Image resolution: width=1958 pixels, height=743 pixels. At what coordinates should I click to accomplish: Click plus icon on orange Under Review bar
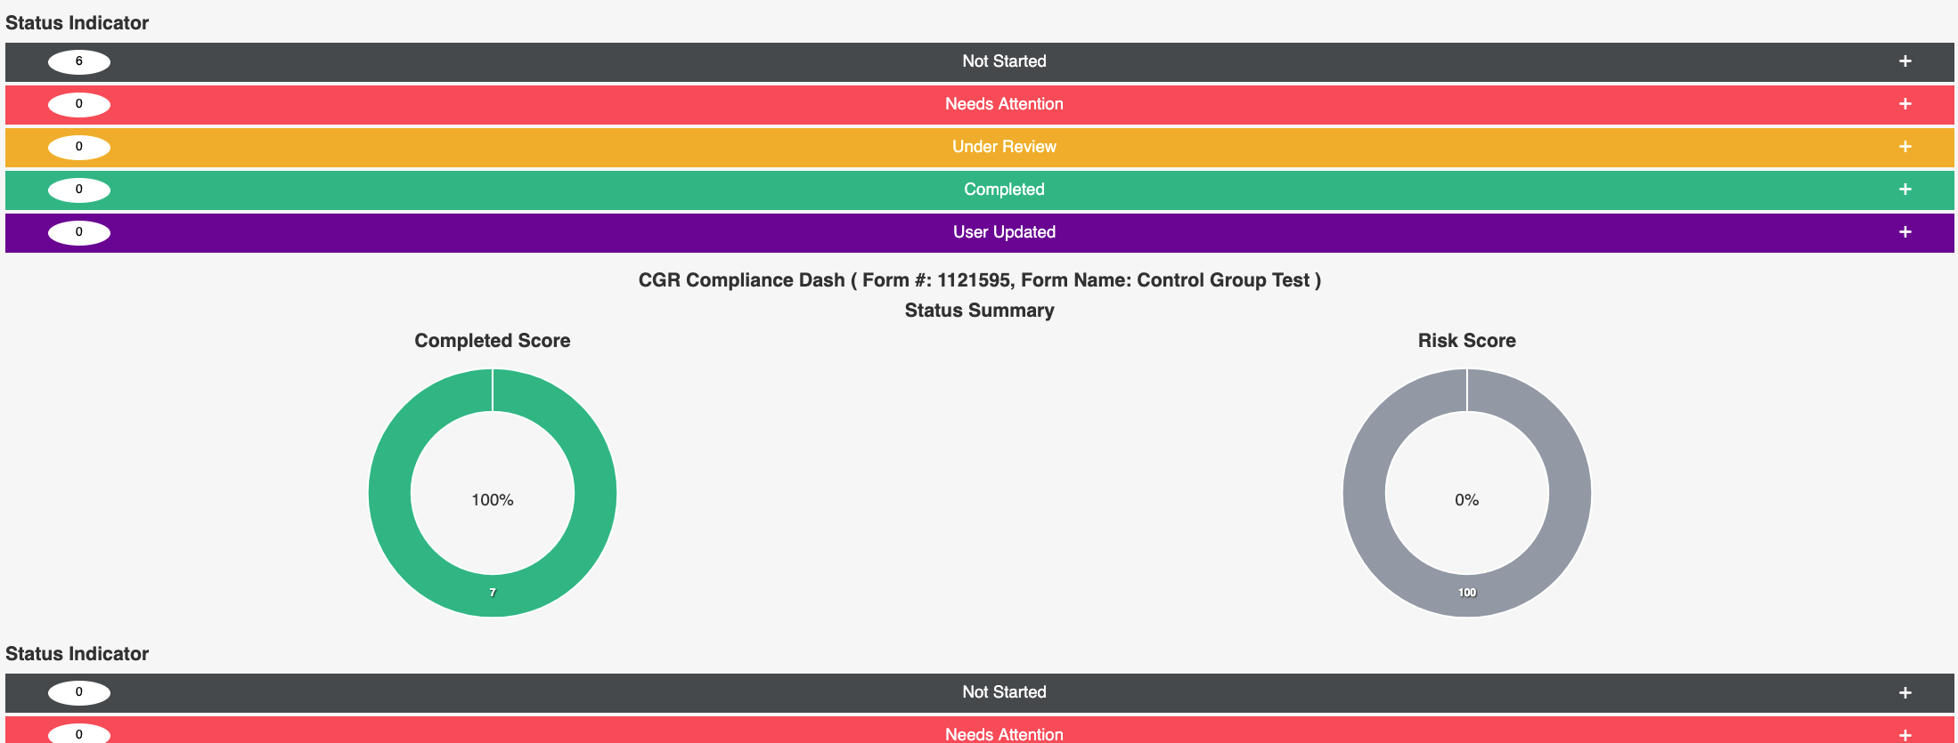[1905, 147]
